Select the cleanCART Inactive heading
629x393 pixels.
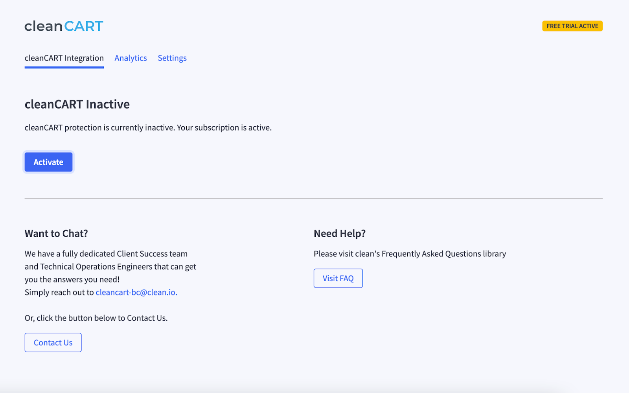[x=77, y=104]
